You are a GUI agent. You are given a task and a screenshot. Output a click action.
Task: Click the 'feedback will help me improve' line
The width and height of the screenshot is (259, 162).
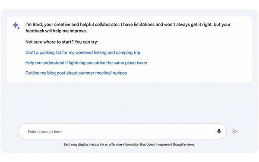tap(56, 31)
